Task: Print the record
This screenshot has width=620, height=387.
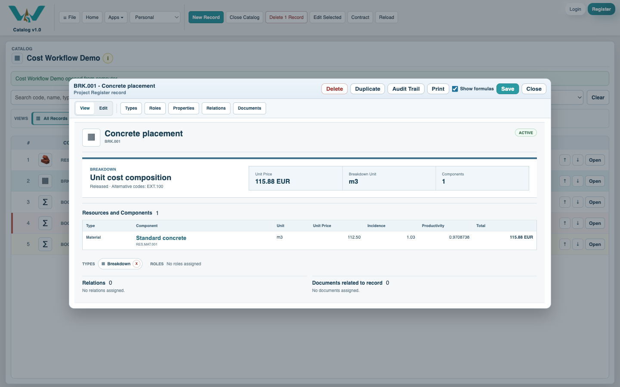Action: click(438, 89)
